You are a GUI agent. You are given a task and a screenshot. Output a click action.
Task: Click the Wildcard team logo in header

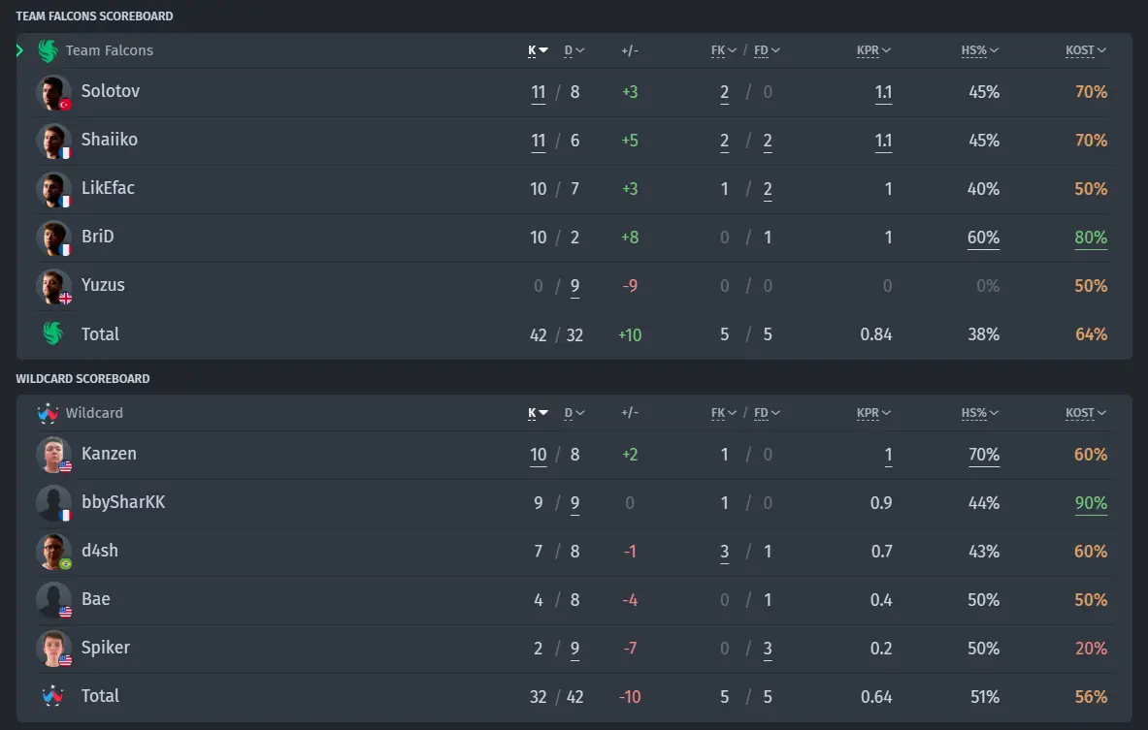point(48,413)
